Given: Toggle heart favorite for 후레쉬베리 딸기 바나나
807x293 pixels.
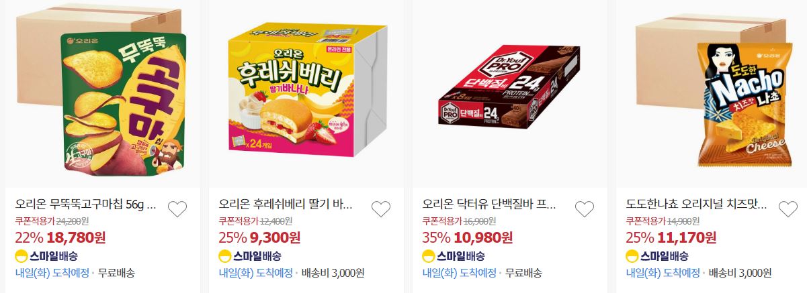Looking at the screenshot, I should coord(381,209).
